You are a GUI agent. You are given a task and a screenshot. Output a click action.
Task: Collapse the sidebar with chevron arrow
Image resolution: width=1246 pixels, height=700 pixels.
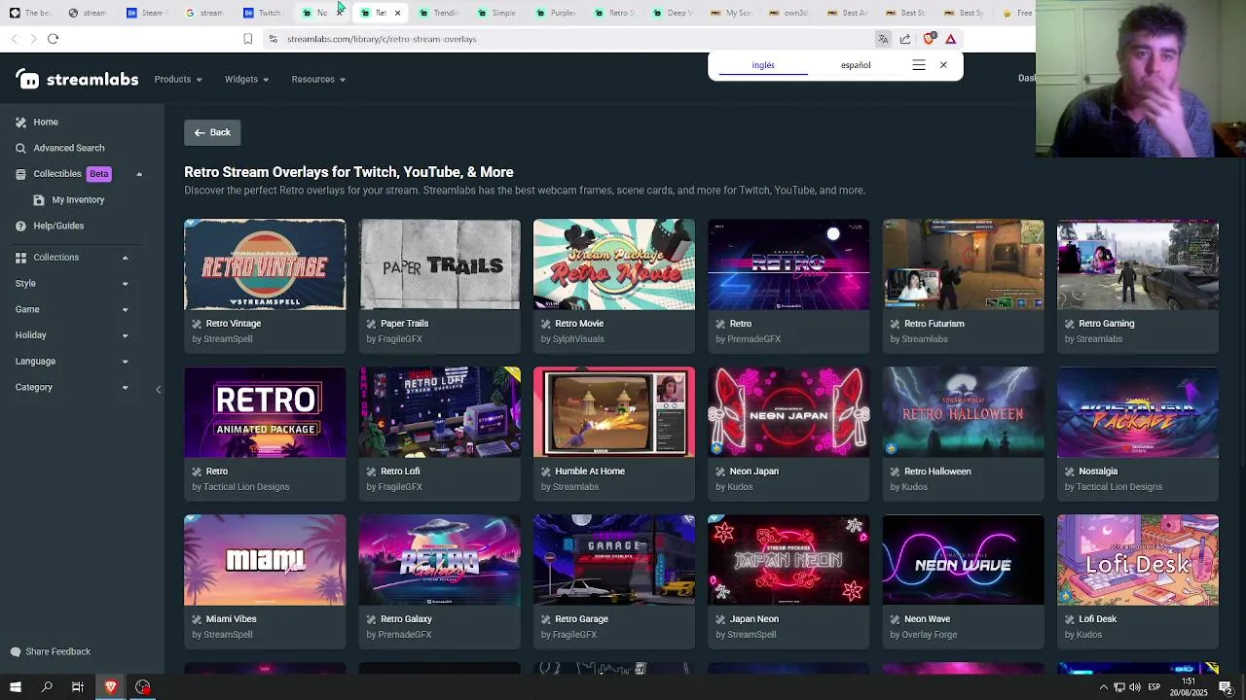(x=158, y=390)
